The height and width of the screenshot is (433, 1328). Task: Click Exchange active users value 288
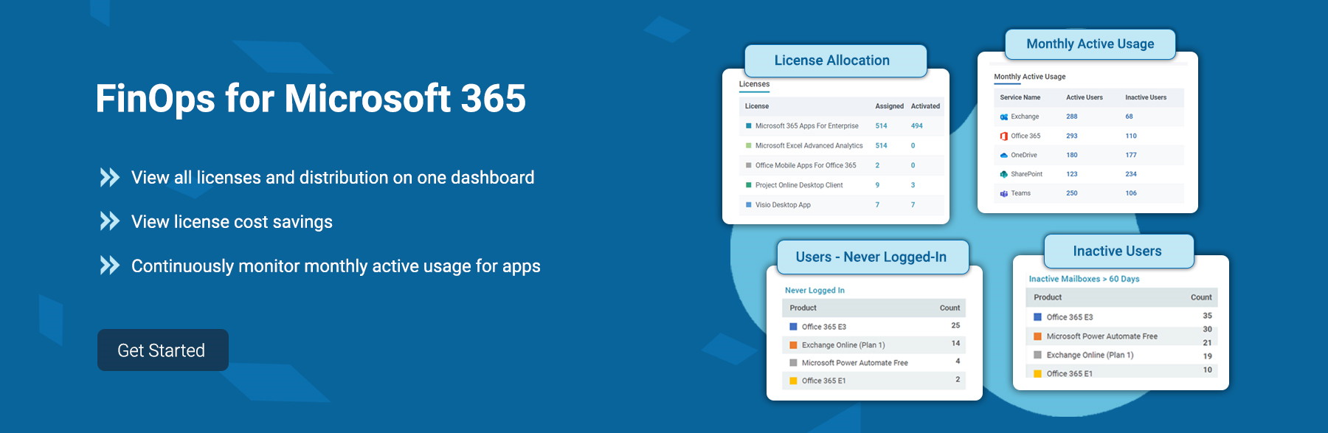click(x=1071, y=117)
